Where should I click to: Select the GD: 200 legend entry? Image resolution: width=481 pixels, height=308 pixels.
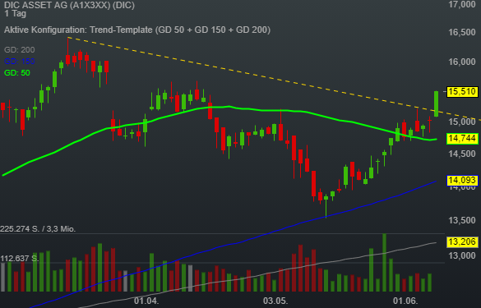[20, 49]
